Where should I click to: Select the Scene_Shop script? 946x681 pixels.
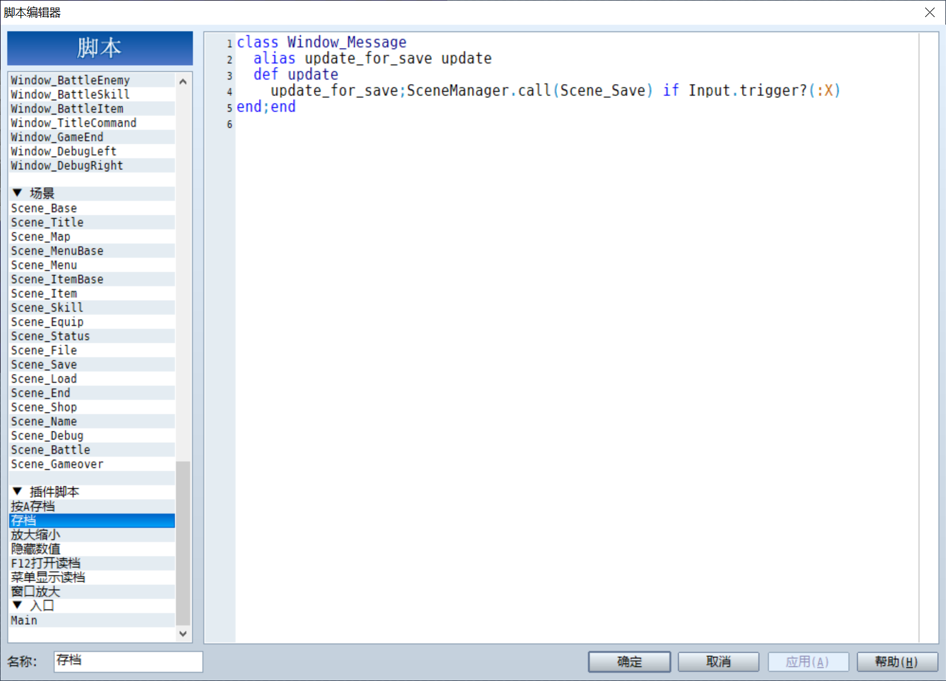point(92,407)
